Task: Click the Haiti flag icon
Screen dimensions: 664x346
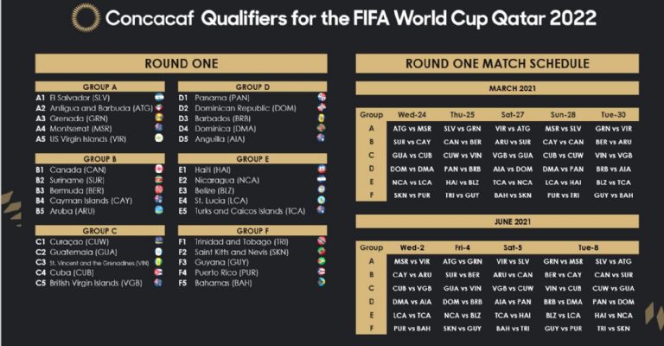Action: 322,169
